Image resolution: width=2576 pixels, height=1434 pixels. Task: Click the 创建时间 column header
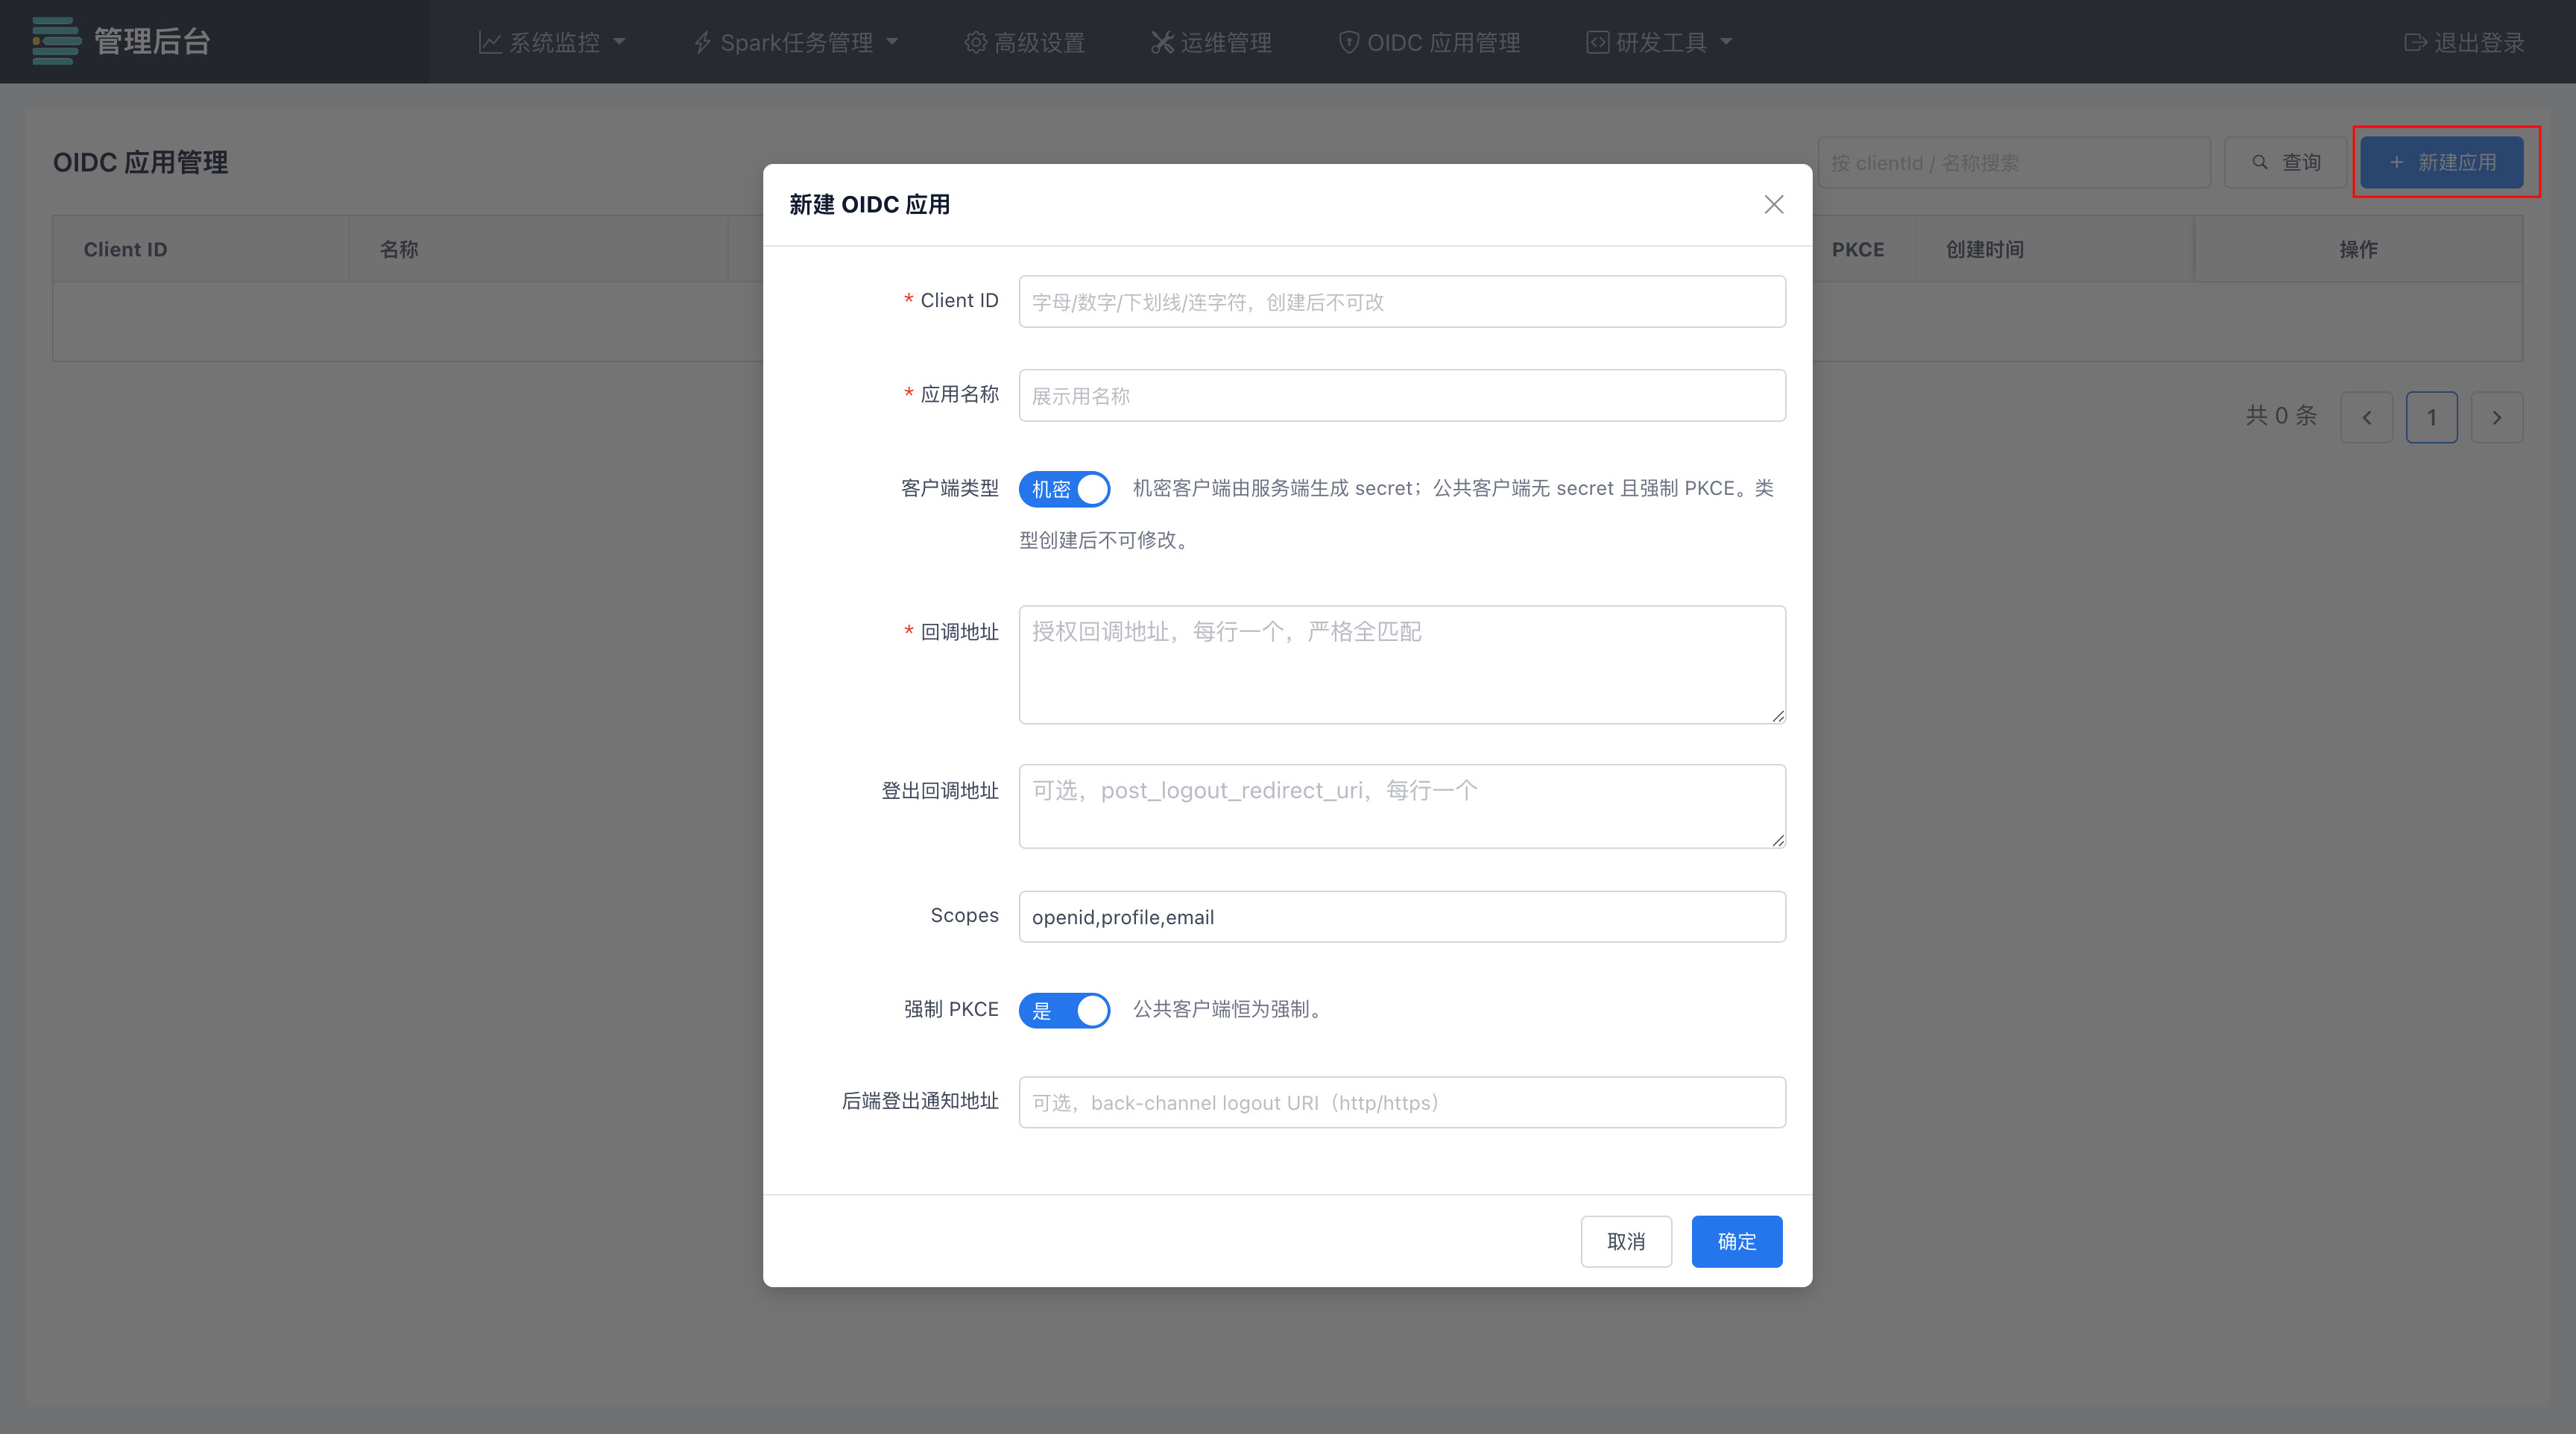1984,249
